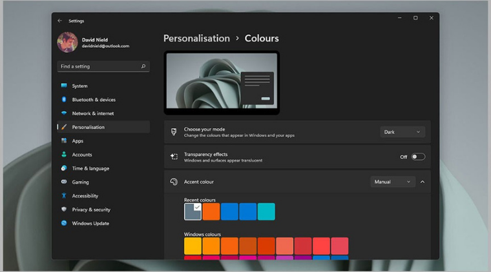
Task: Click the Colours page heading
Action: coord(262,38)
